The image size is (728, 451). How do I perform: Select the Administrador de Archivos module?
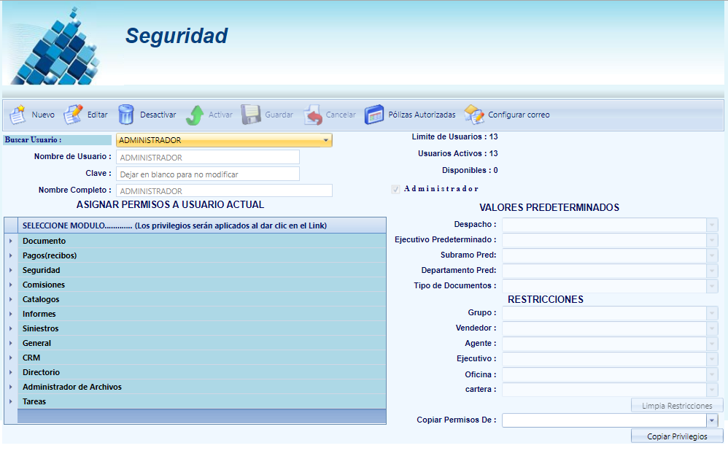72,387
